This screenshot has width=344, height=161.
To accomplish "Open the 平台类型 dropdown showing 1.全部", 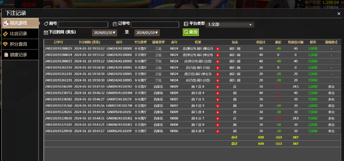I will [x=230, y=25].
